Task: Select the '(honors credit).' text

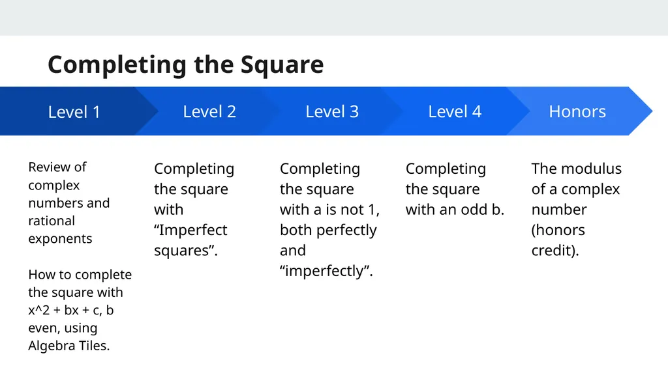Action: pos(558,240)
